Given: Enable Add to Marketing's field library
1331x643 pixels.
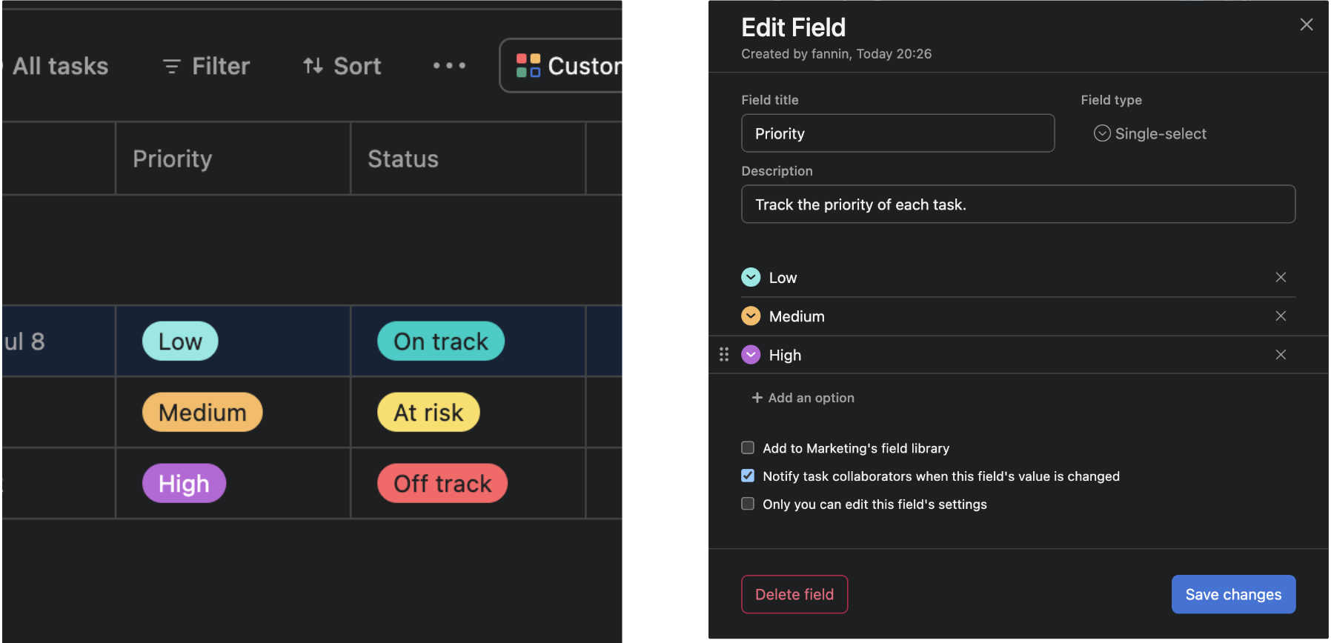Looking at the screenshot, I should click(748, 447).
